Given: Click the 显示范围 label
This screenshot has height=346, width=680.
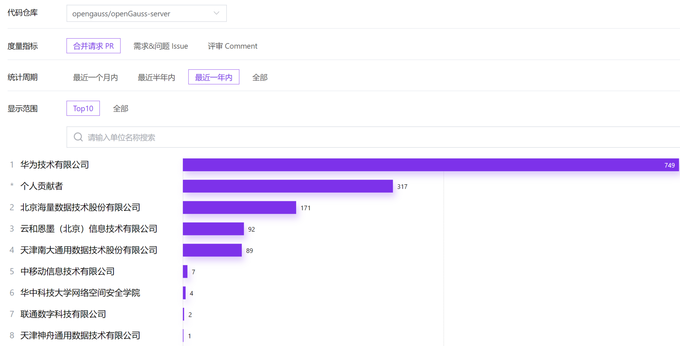Looking at the screenshot, I should coord(22,109).
